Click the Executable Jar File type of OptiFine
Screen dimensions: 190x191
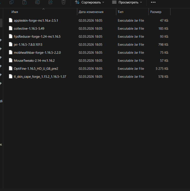131,69
